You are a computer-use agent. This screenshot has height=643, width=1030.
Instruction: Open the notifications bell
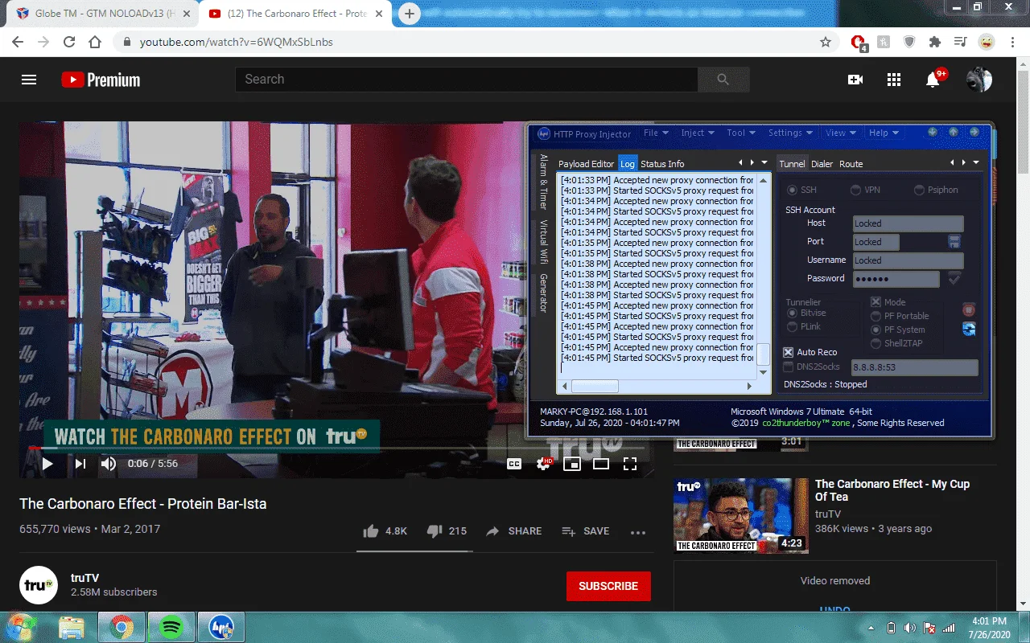click(933, 80)
